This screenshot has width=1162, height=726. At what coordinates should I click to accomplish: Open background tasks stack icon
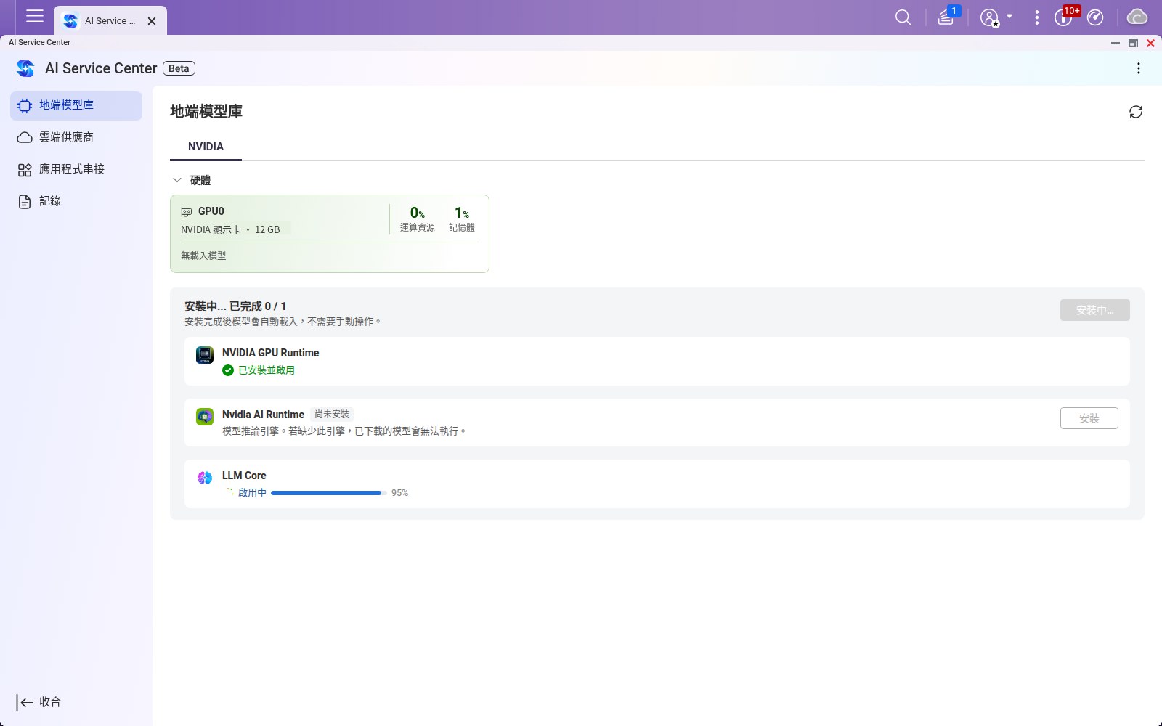pyautogui.click(x=946, y=17)
